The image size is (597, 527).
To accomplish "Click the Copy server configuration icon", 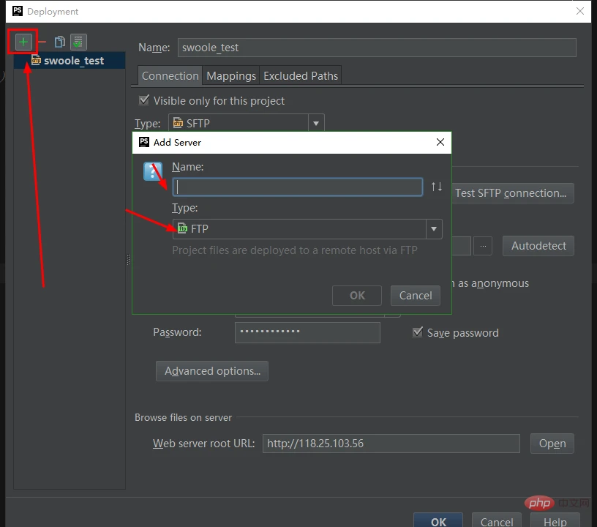I will pos(59,42).
